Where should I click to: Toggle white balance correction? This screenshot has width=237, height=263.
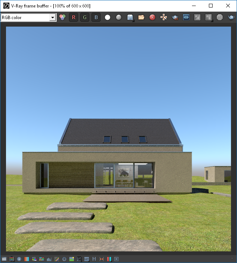(x=27, y=259)
